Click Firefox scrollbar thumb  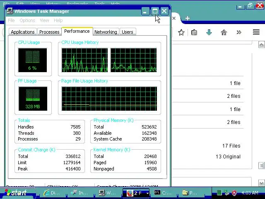coord(261,166)
